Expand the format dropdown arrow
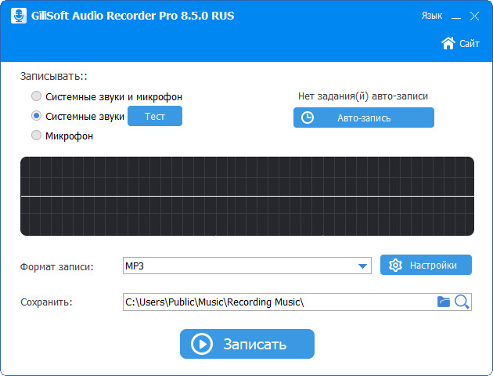The width and height of the screenshot is (493, 376). coord(363,266)
